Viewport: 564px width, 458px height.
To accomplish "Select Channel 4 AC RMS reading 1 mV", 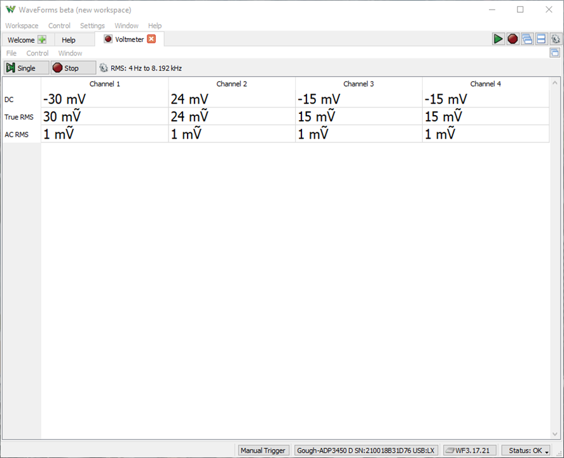I will pos(486,134).
